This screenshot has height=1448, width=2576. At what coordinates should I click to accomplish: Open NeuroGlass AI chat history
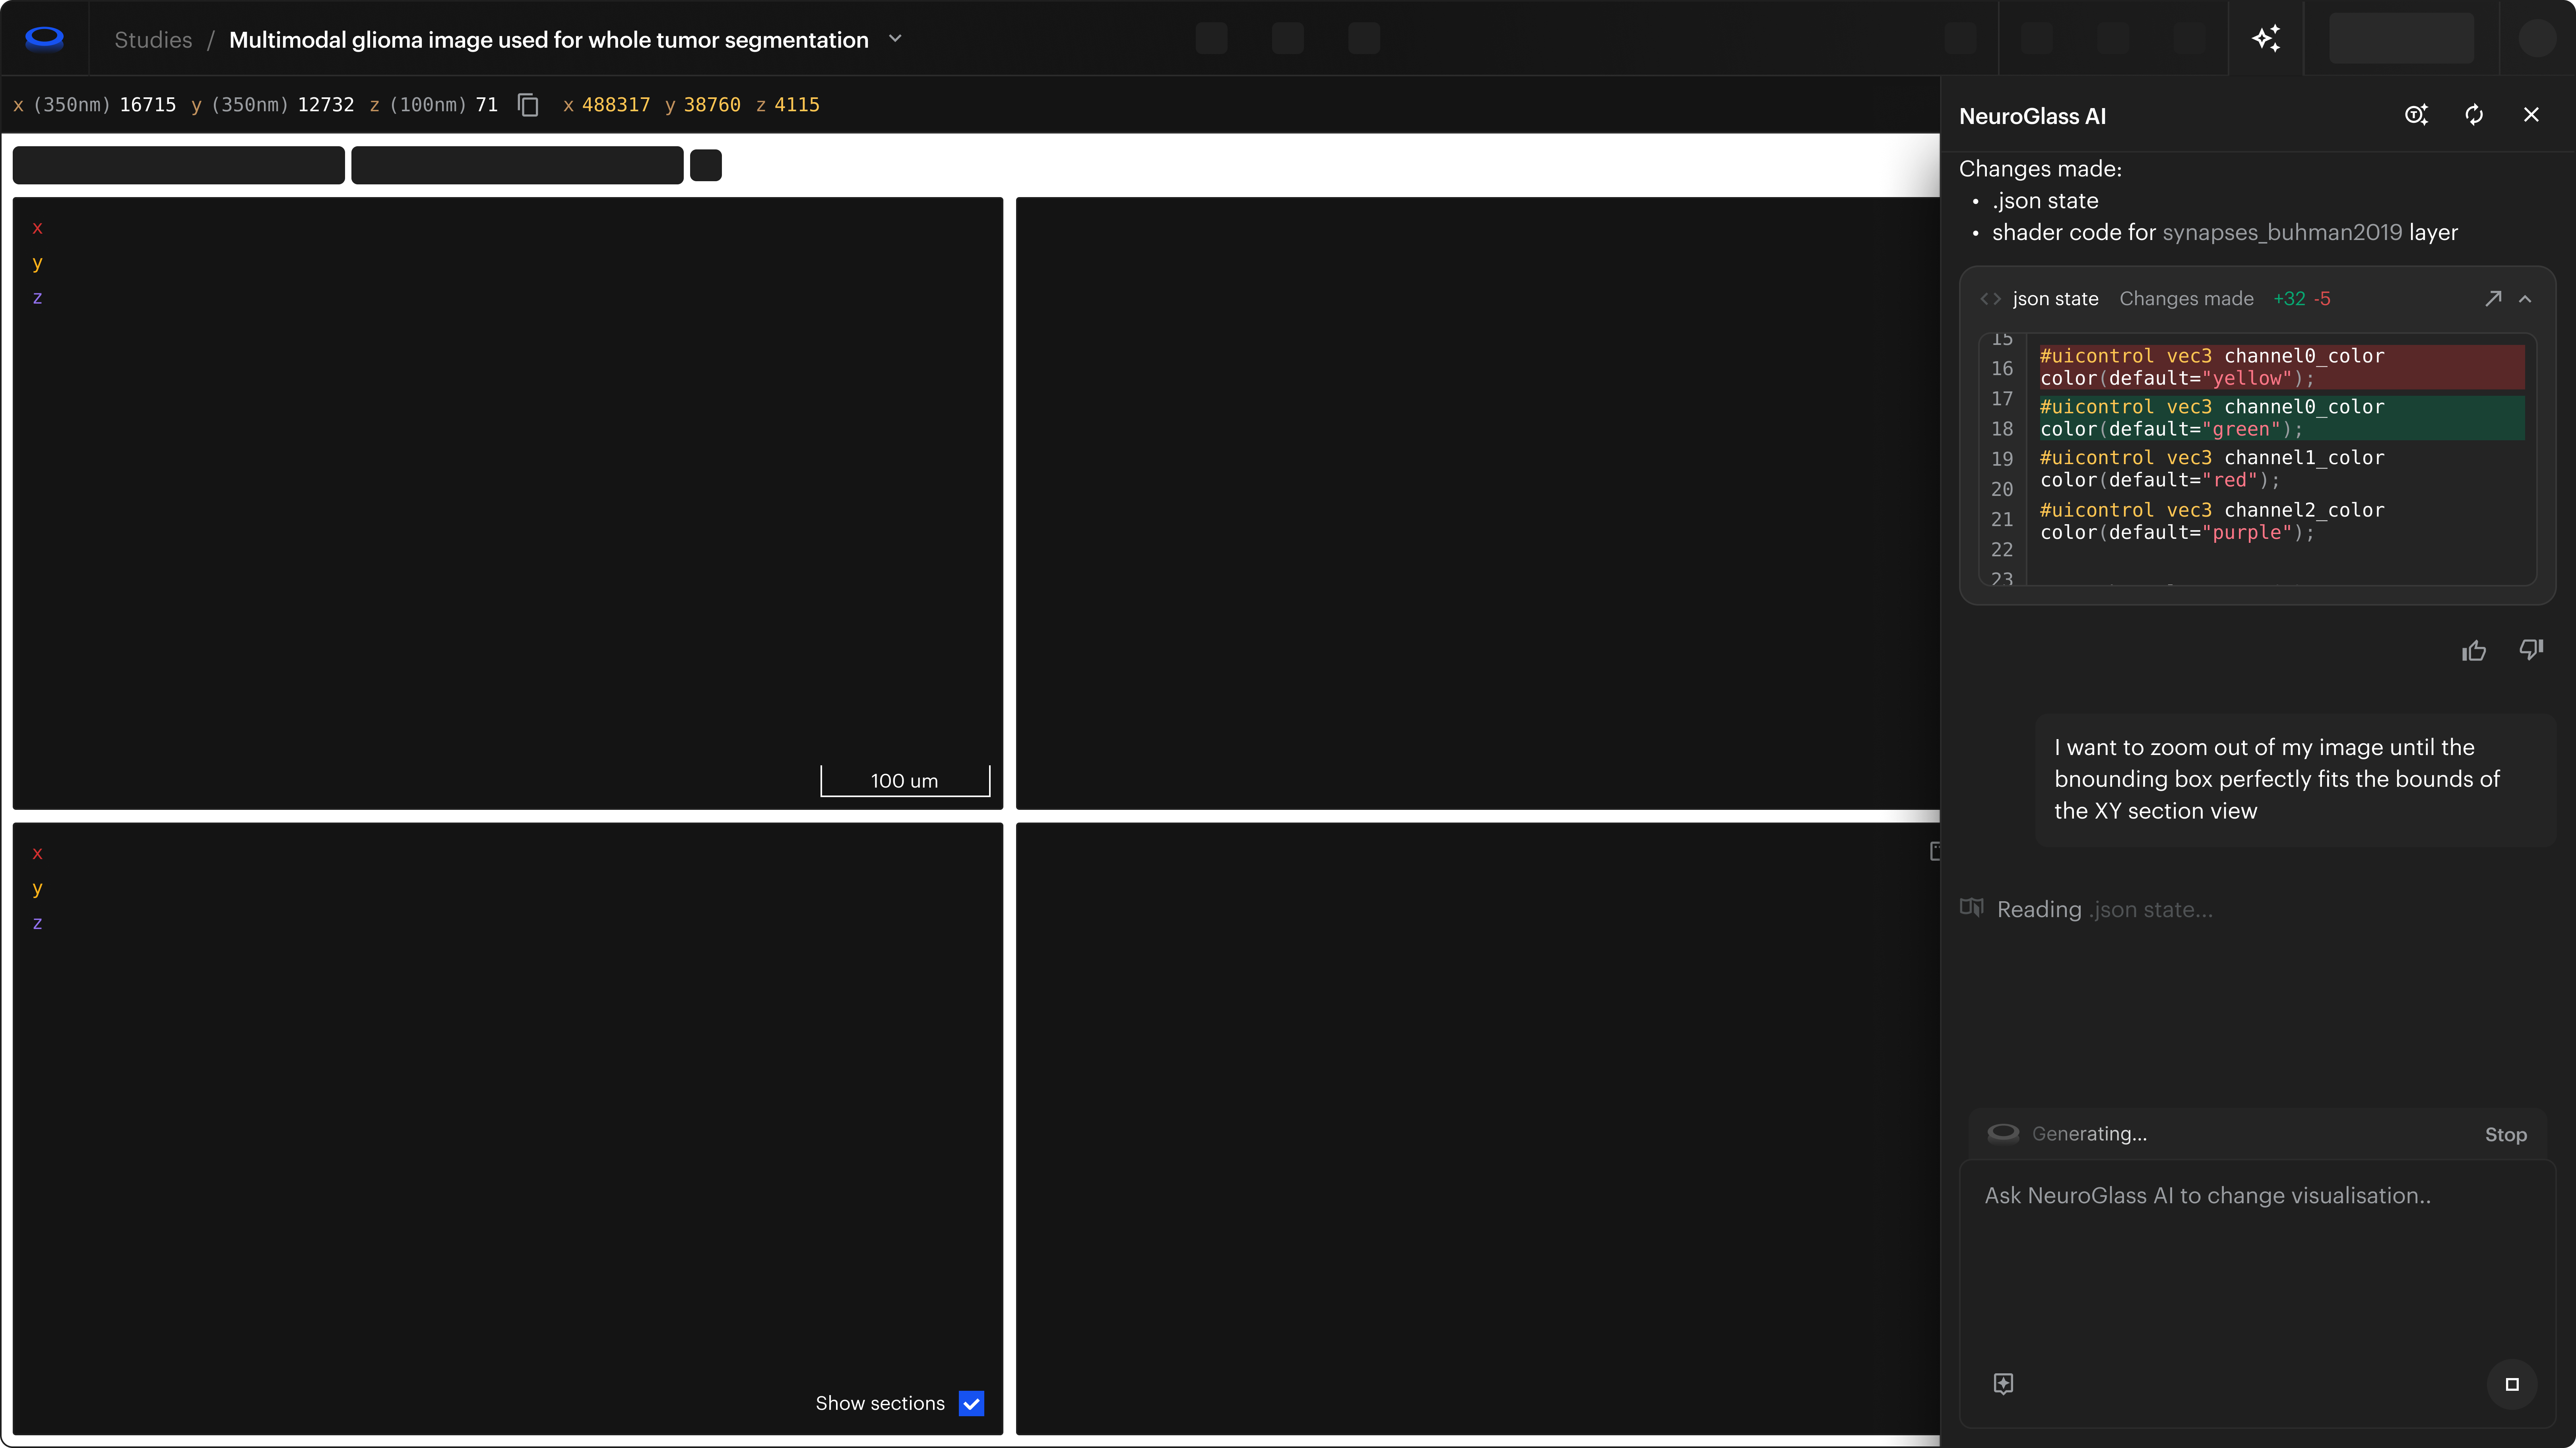(2416, 115)
